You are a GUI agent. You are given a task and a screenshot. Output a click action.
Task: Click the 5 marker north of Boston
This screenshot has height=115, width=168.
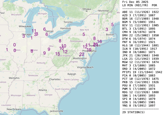tap(112, 25)
